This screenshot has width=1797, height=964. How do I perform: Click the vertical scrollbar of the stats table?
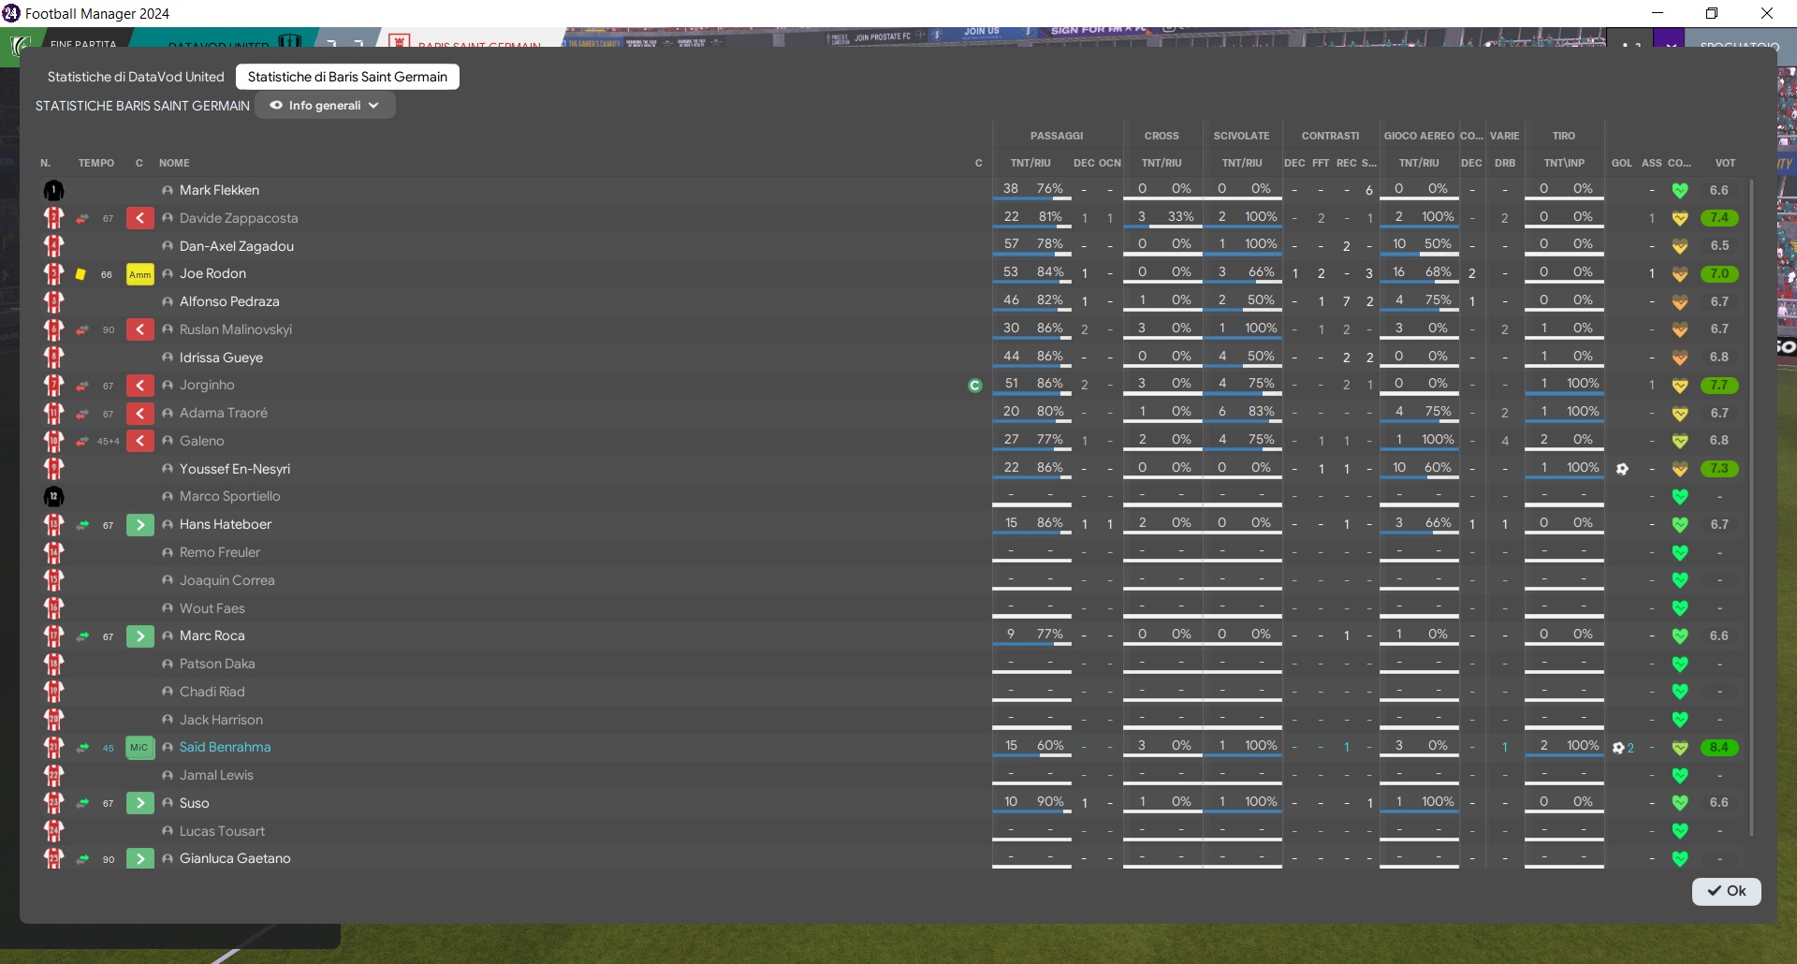tap(1751, 505)
